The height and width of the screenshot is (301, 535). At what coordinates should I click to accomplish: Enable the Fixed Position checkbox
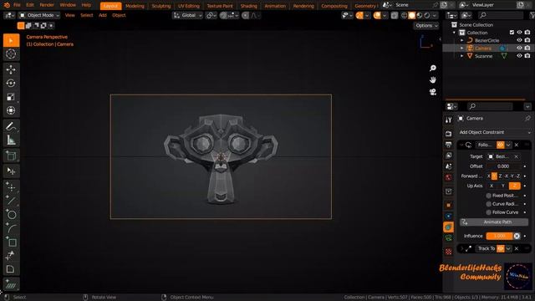tap(488, 196)
